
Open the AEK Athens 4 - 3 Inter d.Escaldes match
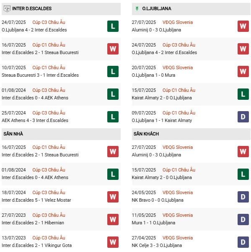(35, 120)
